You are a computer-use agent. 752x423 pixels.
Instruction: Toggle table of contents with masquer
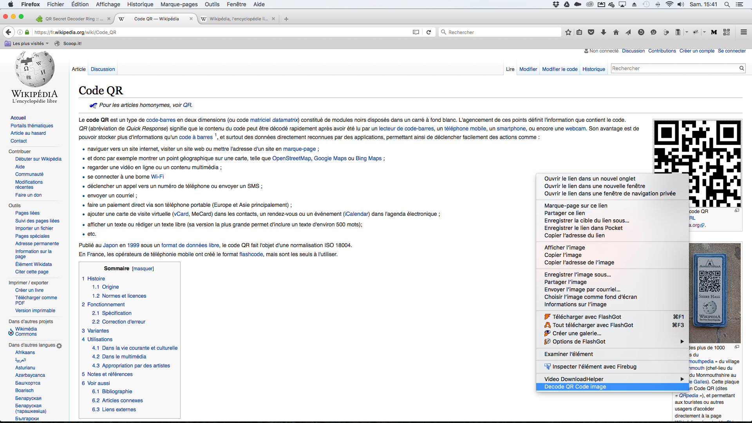[x=143, y=269]
